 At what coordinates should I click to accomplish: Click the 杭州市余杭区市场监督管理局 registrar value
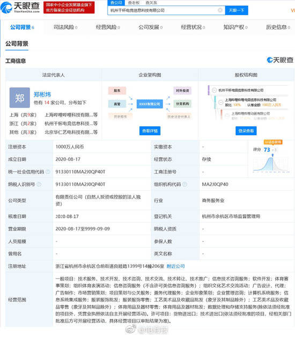231,216
